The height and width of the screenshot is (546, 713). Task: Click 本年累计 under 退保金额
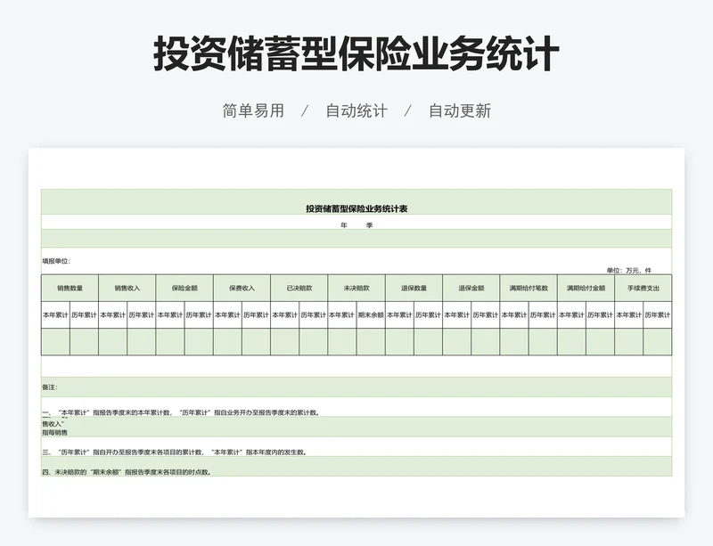tap(456, 314)
